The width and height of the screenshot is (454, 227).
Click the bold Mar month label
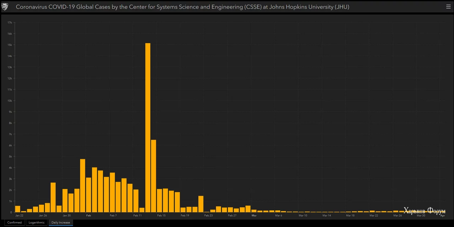point(254,215)
